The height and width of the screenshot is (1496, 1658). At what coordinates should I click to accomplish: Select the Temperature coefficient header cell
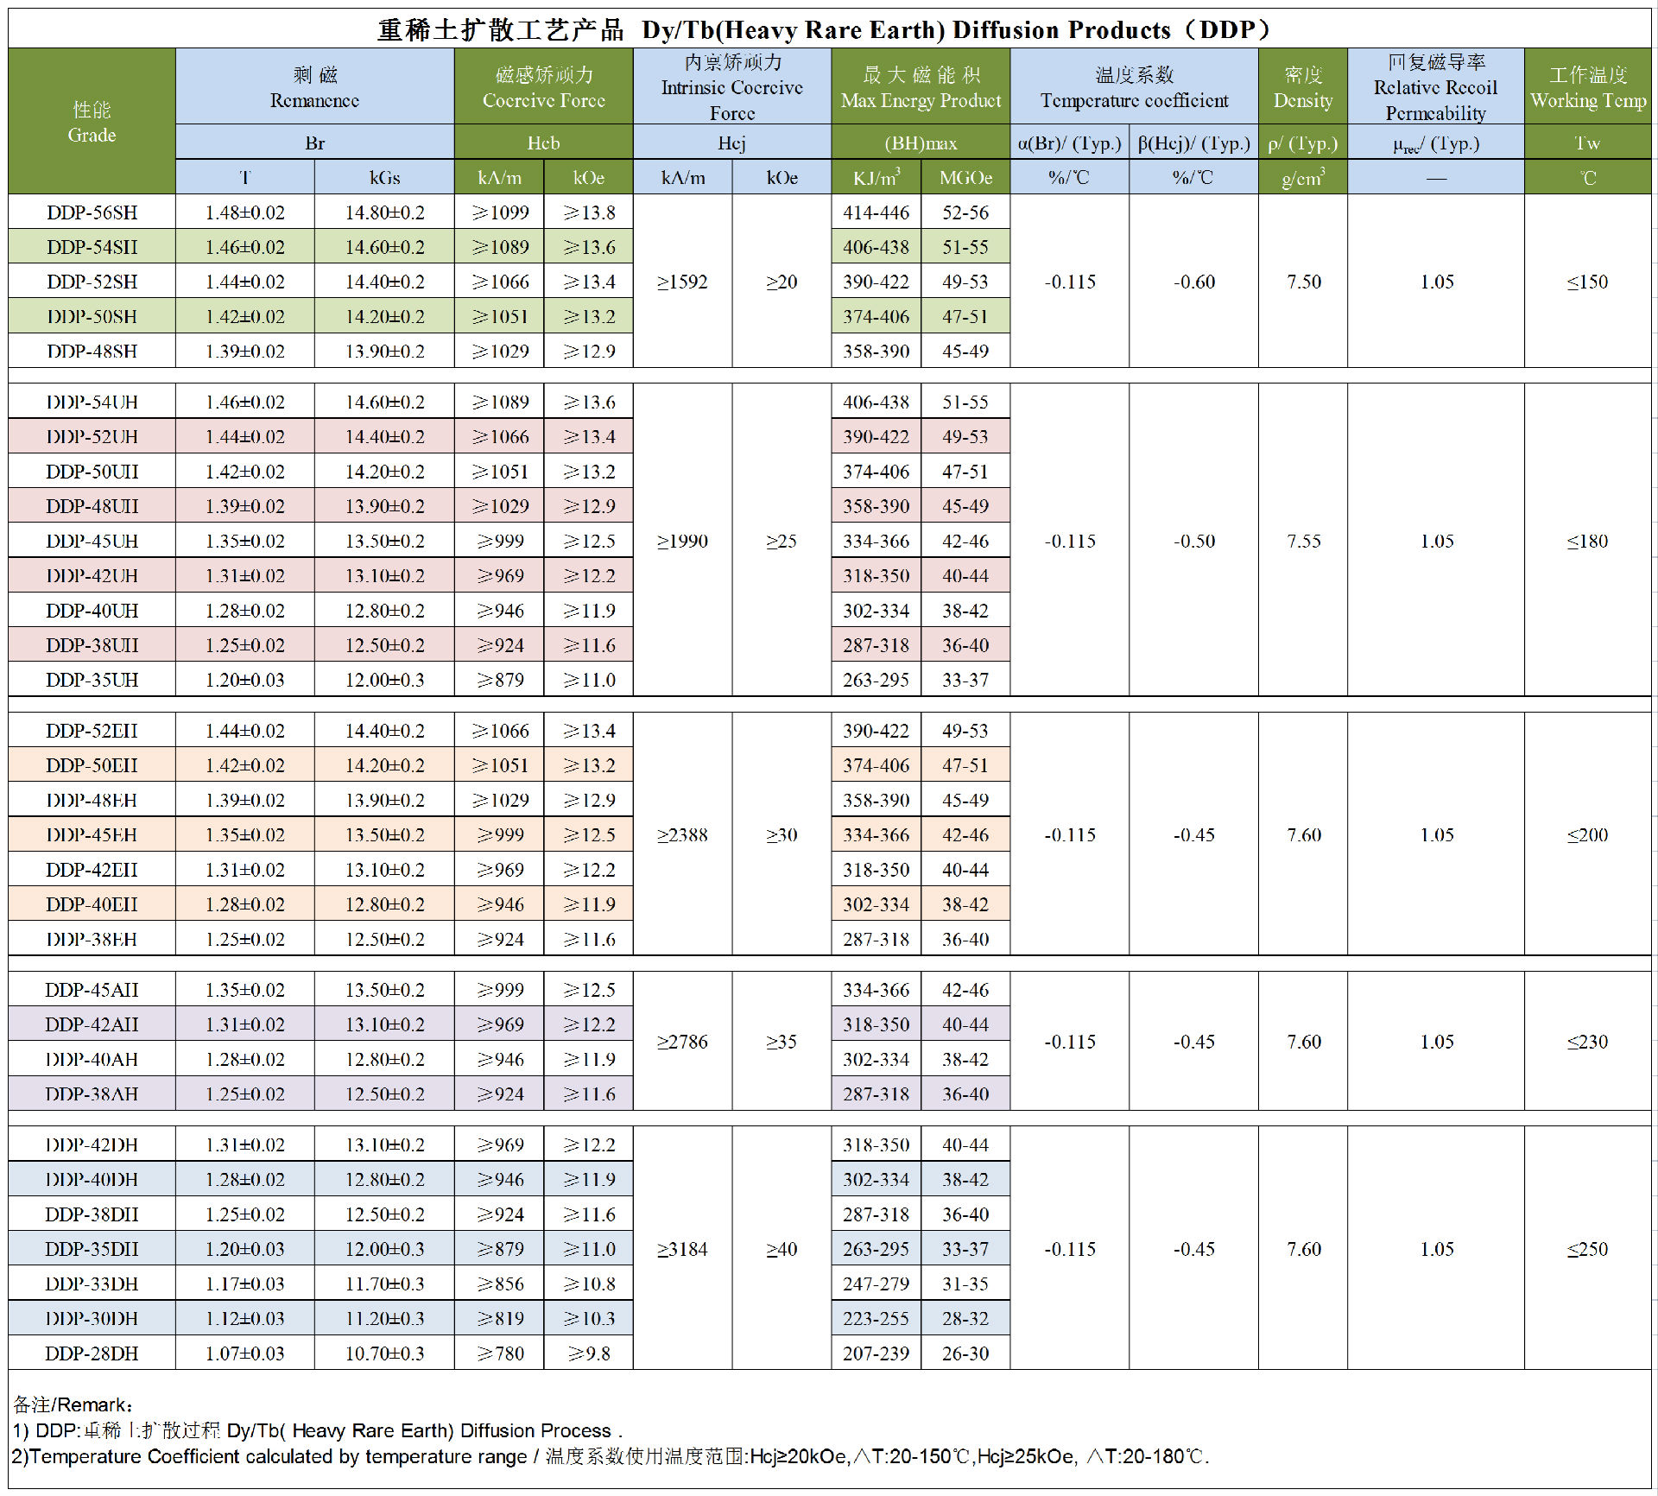coord(1134,87)
